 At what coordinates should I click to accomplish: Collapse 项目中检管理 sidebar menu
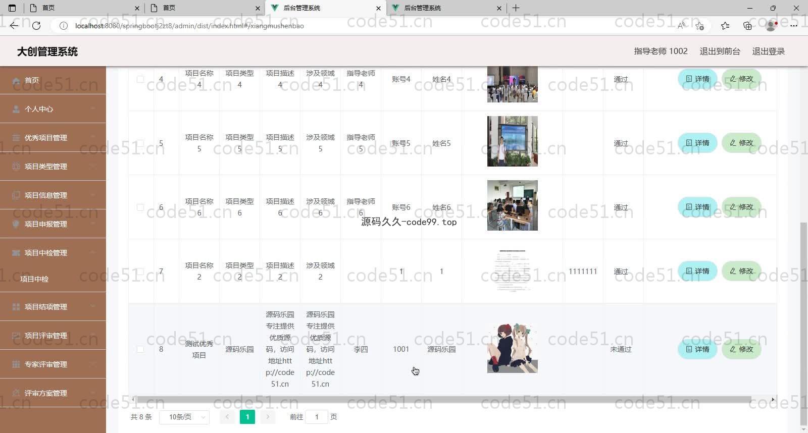click(x=53, y=253)
